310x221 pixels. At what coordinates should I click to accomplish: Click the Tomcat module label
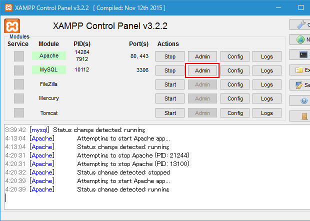pos(49,113)
